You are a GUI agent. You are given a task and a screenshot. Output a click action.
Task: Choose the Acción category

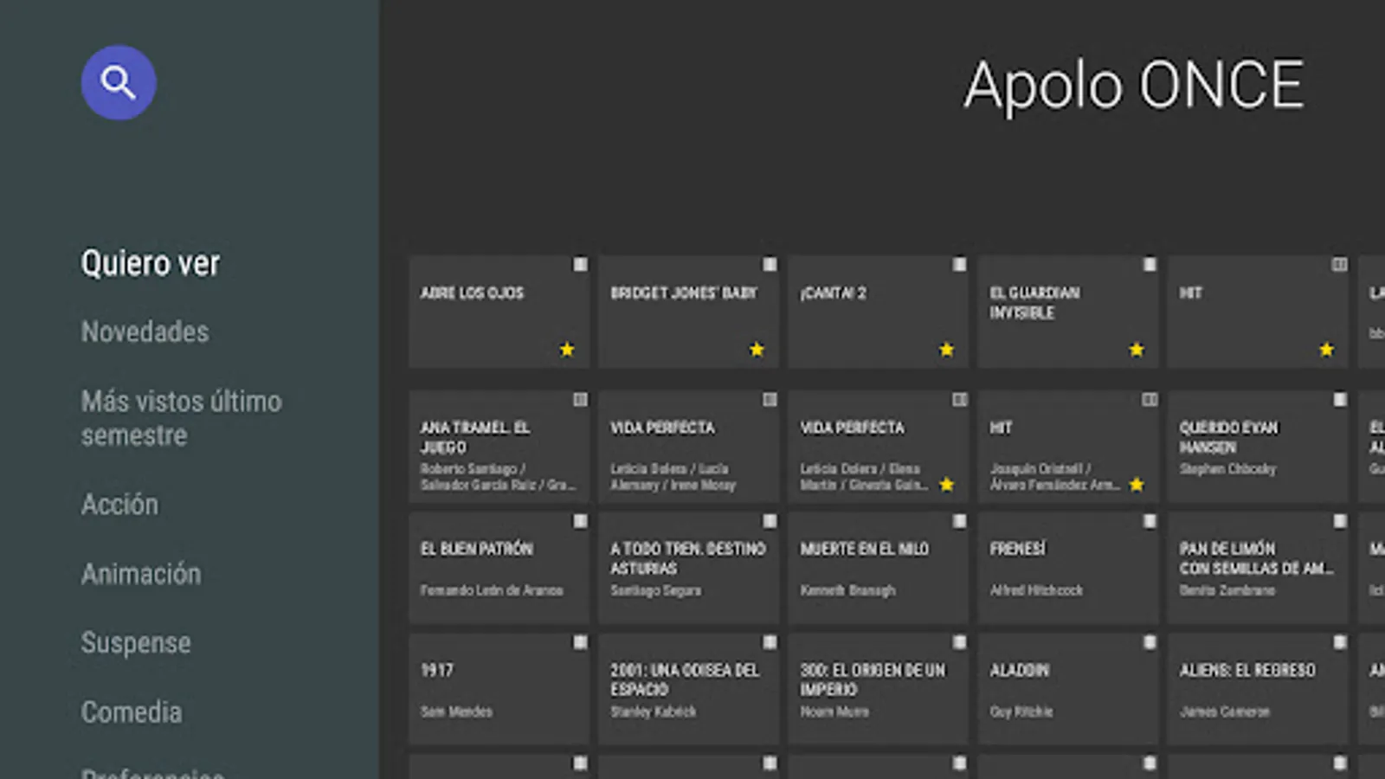(x=120, y=504)
